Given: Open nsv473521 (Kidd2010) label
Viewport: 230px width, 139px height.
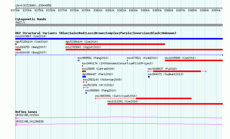Looking at the screenshot, I should [142, 58].
